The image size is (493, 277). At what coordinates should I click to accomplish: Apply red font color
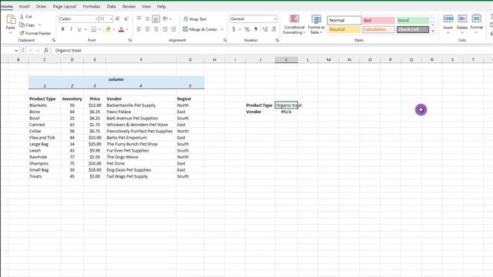pyautogui.click(x=122, y=29)
